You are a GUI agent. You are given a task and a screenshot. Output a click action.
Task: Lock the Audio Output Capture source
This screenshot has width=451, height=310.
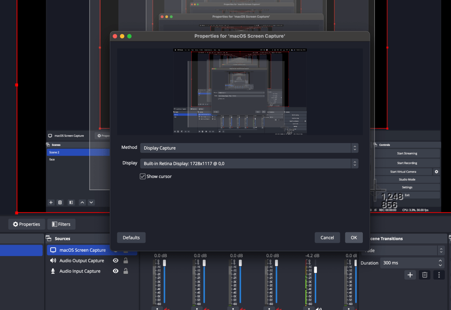point(126,261)
